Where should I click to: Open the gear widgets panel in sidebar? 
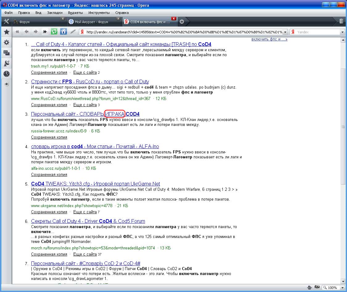tap(6, 42)
